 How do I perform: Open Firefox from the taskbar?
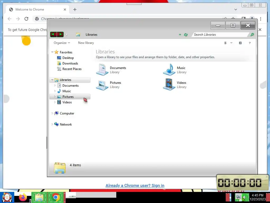tap(23, 197)
